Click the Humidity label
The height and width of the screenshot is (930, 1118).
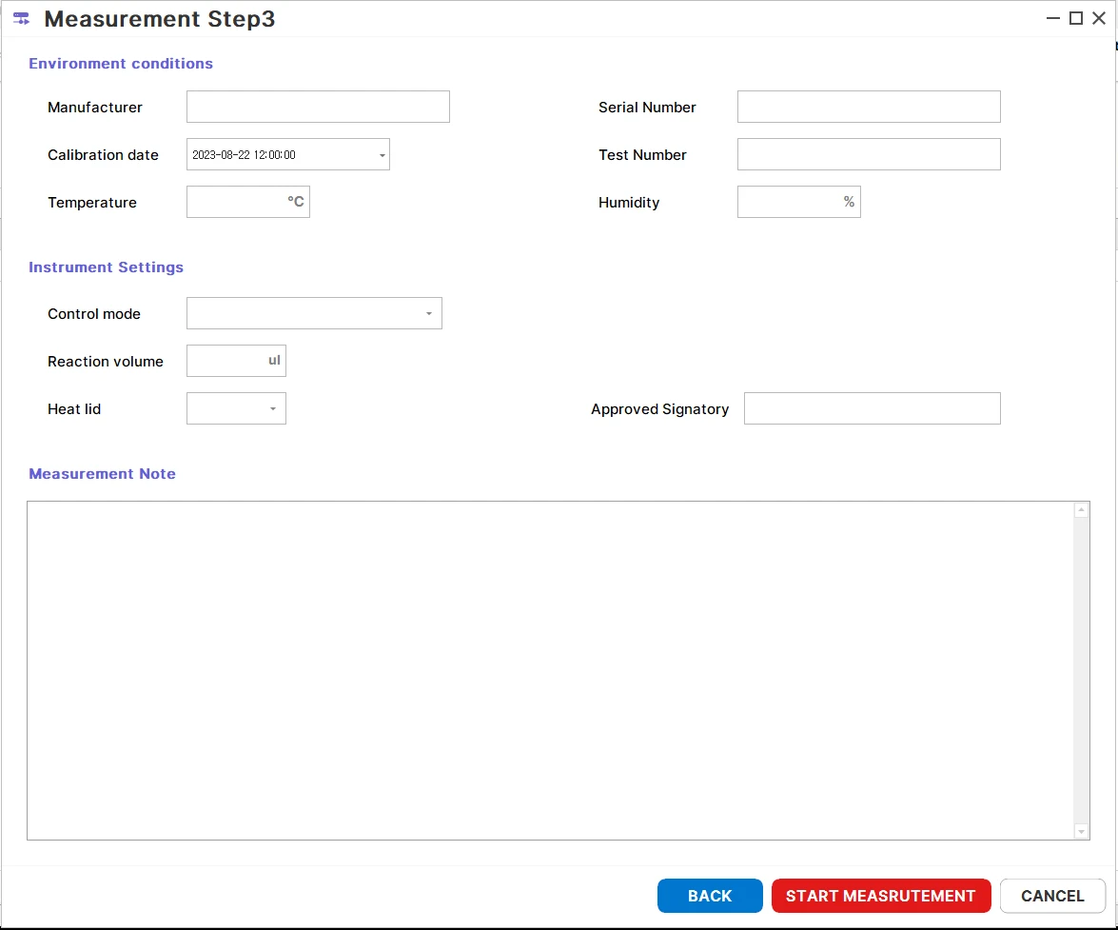629,203
